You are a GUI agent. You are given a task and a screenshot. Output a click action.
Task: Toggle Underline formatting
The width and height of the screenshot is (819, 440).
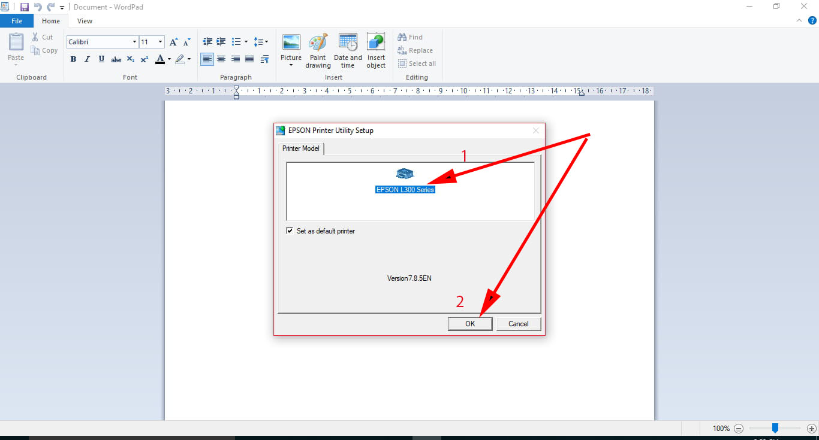click(101, 59)
